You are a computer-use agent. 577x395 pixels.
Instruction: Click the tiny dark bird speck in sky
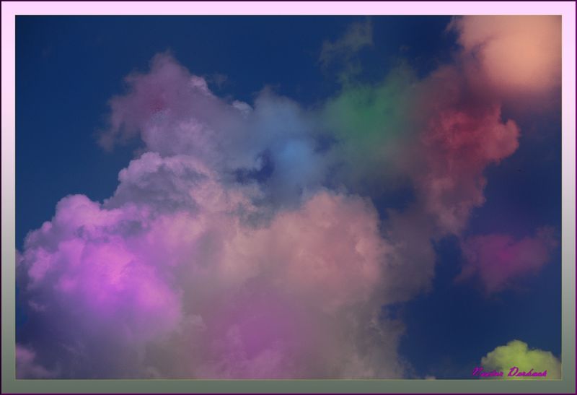tap(519, 171)
